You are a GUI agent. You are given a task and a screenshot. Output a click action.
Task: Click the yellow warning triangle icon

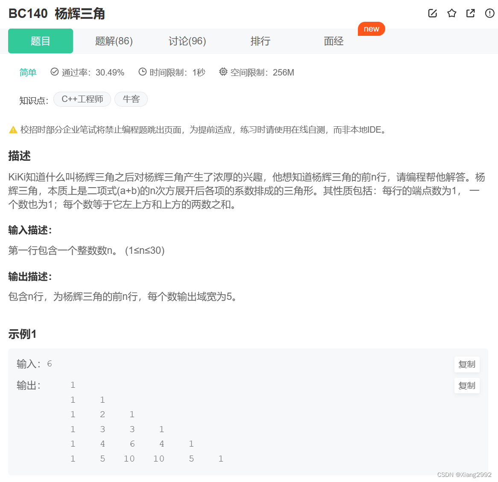13,129
